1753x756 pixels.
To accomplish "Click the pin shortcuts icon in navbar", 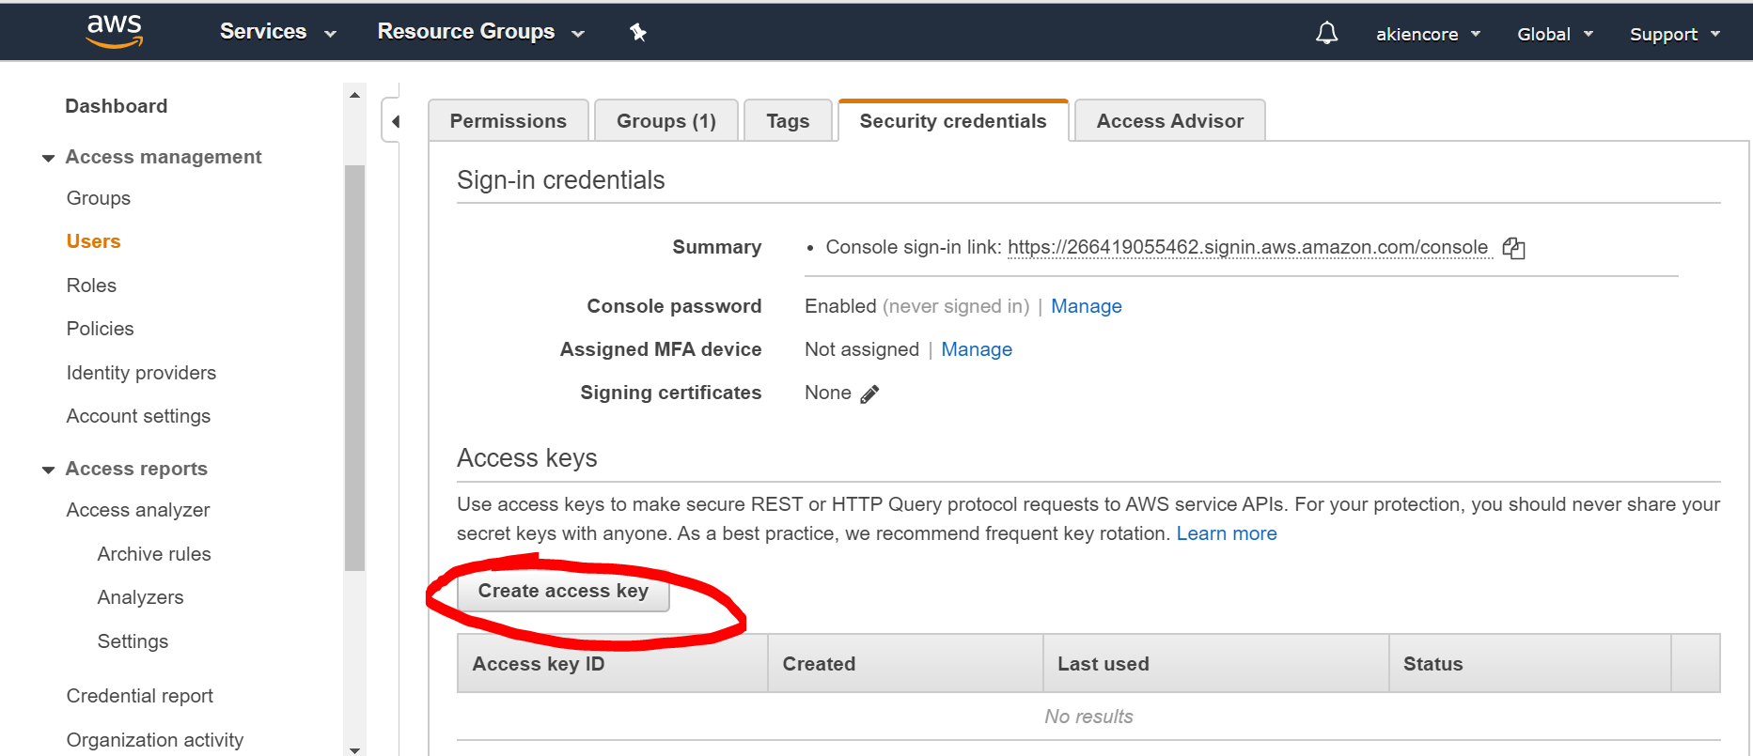I will 638,33.
